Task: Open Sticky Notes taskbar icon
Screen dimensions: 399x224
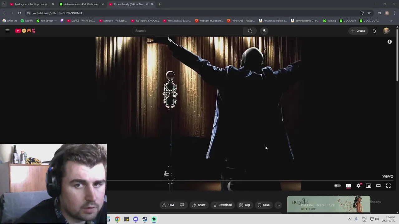Action: coord(126,219)
